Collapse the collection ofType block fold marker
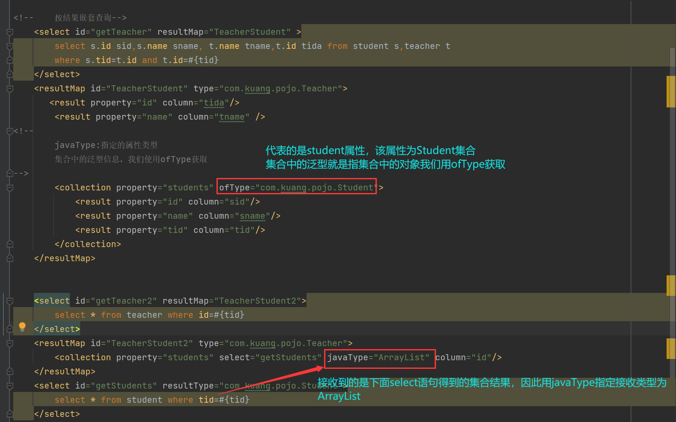 coord(10,188)
